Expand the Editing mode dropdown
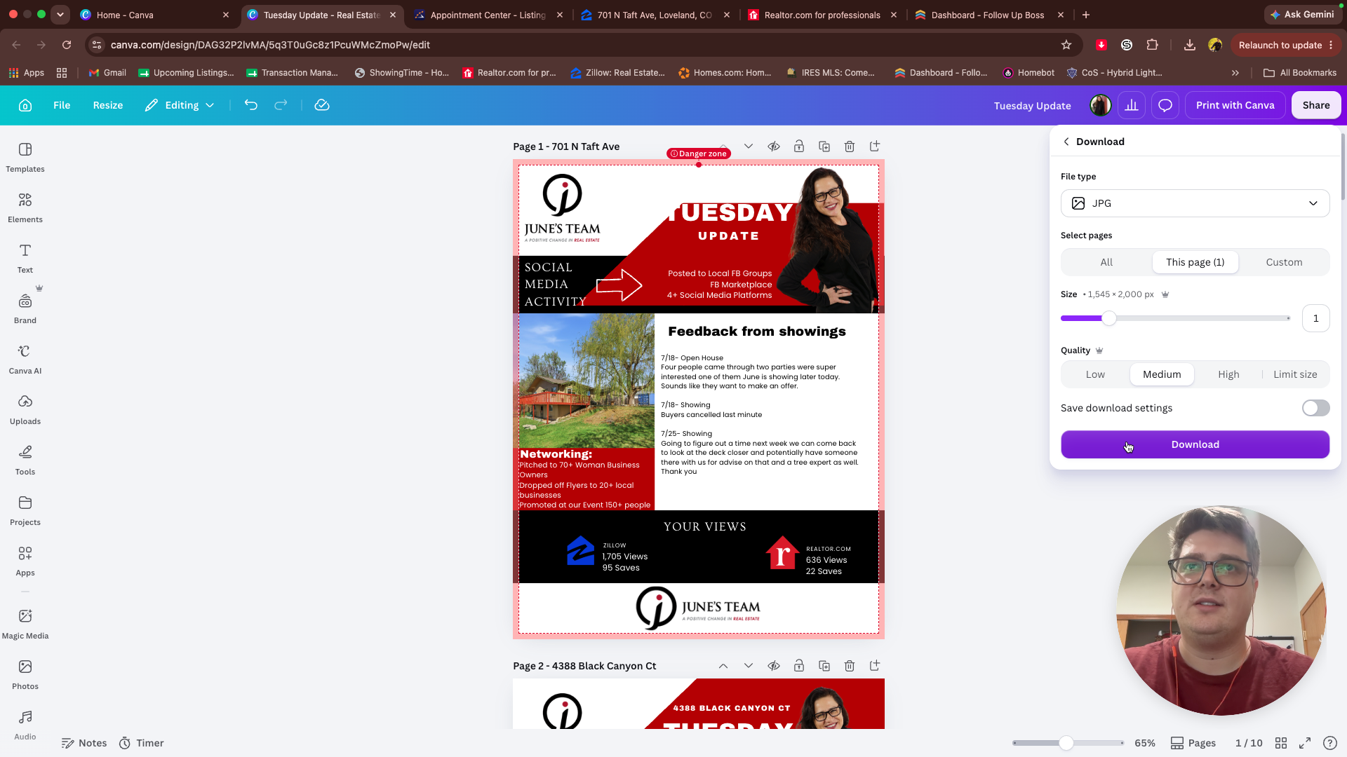 180,105
